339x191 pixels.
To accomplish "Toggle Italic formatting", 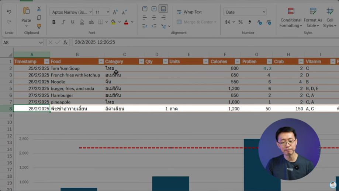I will (63, 22).
